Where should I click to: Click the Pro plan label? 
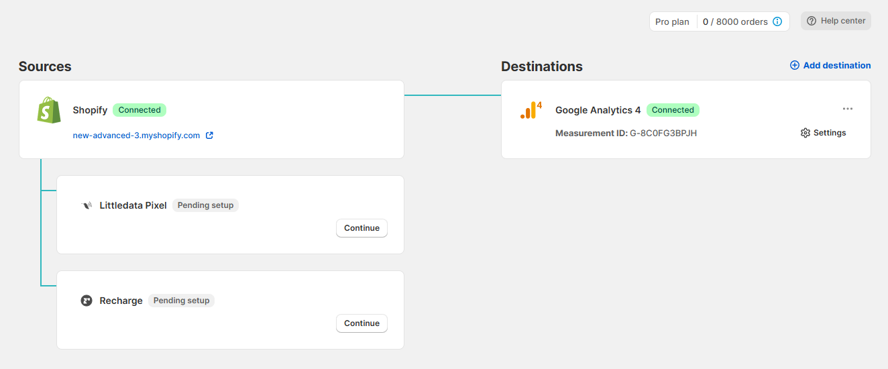tap(672, 21)
